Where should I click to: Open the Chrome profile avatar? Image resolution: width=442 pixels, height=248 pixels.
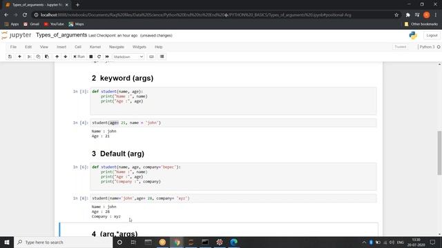427,15
